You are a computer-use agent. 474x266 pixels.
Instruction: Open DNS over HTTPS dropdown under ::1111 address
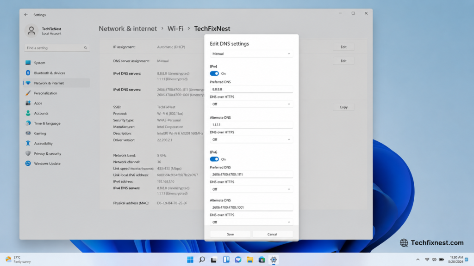tap(251, 189)
